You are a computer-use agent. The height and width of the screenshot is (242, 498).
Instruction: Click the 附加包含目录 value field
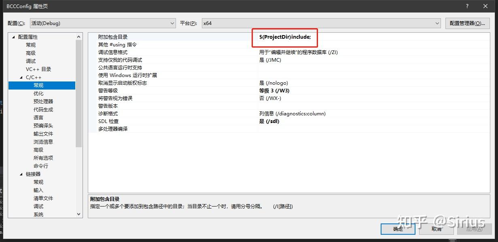[284, 37]
